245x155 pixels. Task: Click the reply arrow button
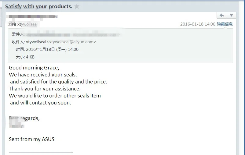[222, 15]
